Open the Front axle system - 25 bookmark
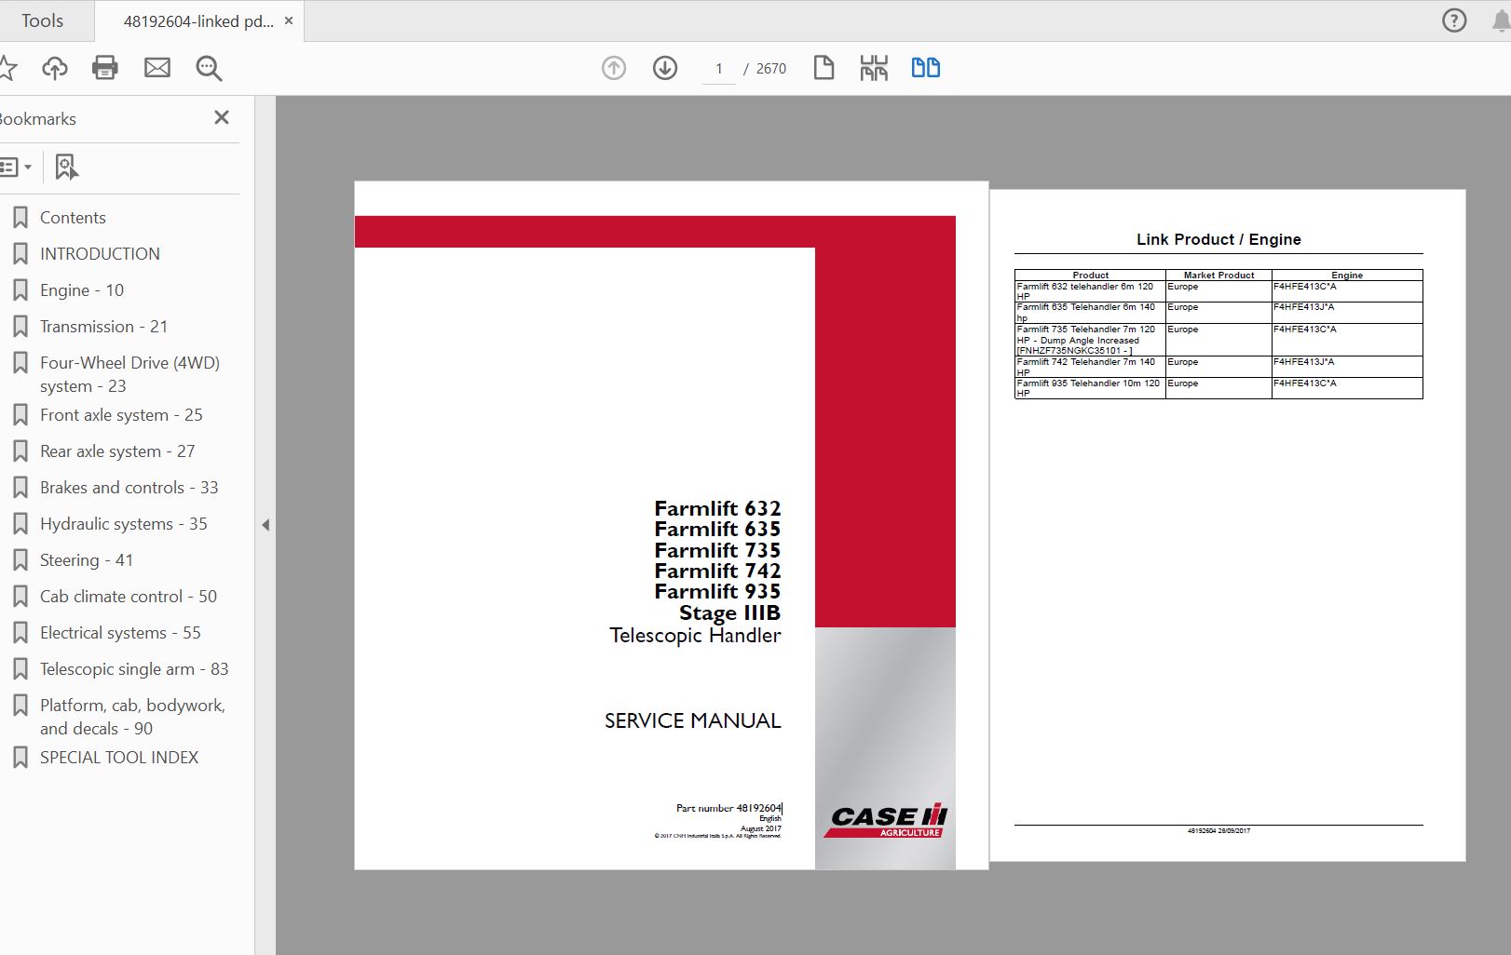This screenshot has height=955, width=1511. 121,415
